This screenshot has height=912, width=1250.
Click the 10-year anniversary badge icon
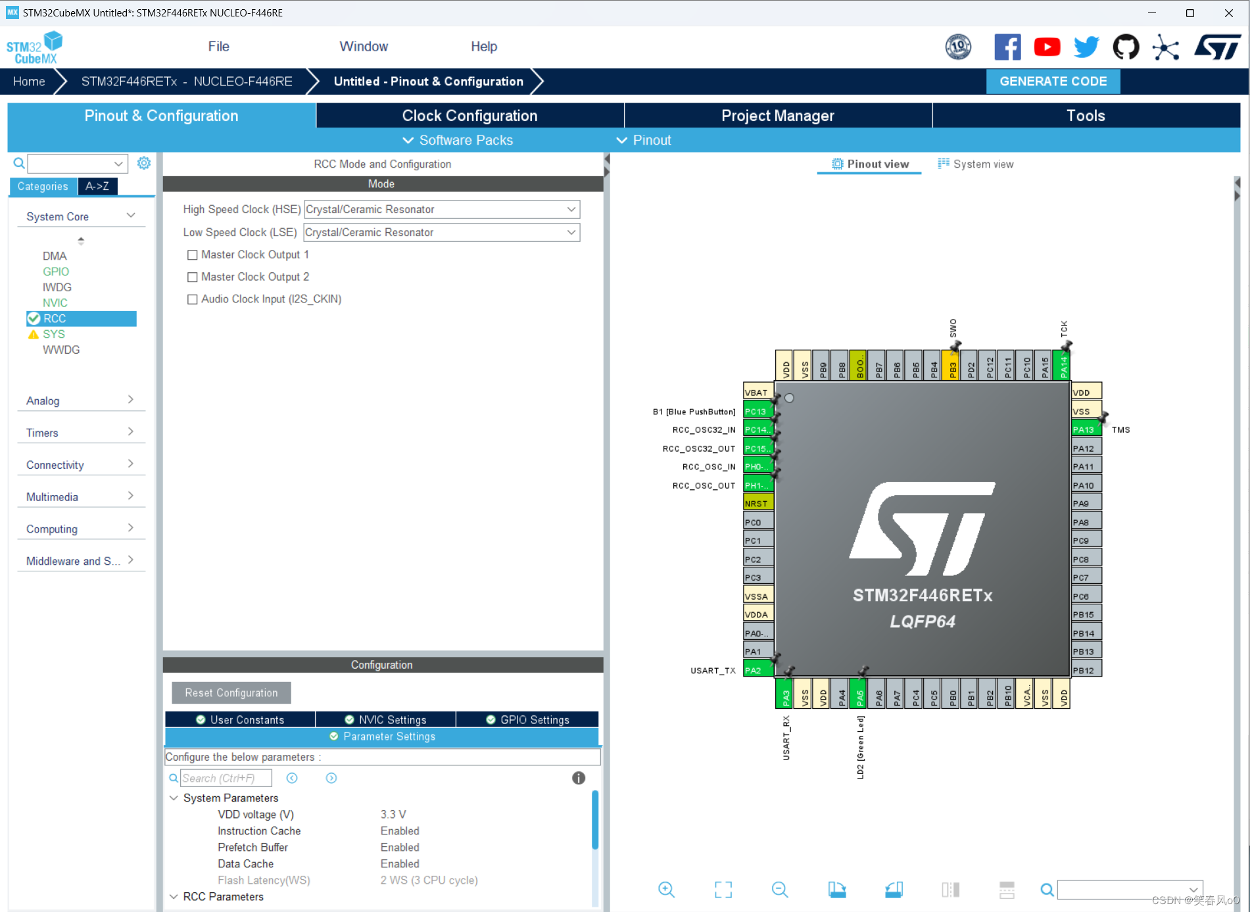click(958, 47)
